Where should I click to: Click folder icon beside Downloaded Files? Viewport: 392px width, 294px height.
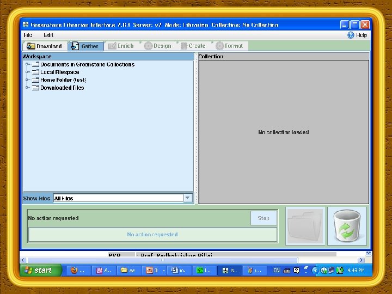36,88
